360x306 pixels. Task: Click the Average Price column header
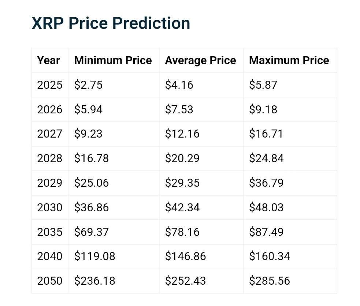[x=200, y=61]
